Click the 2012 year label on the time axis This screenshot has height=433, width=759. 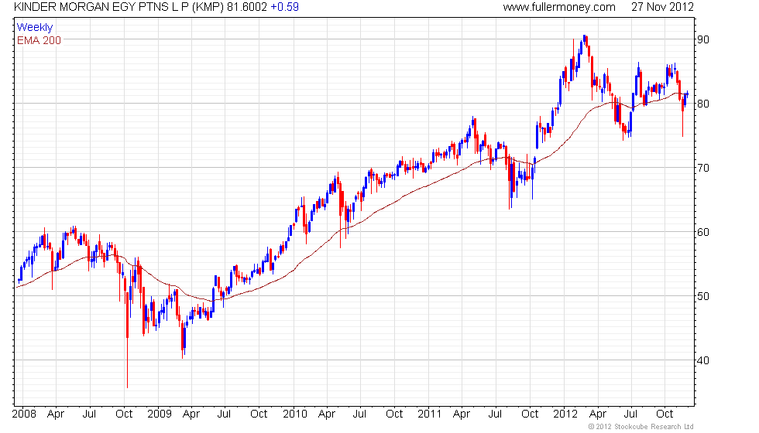(565, 414)
